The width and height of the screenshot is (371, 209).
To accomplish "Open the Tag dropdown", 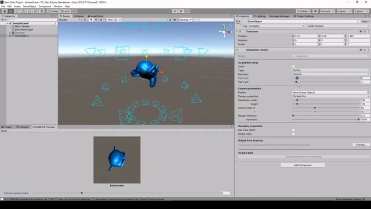I will [276, 26].
